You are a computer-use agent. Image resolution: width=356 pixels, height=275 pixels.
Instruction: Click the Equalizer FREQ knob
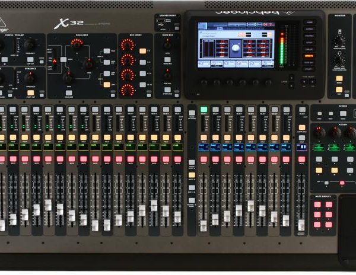point(88,64)
